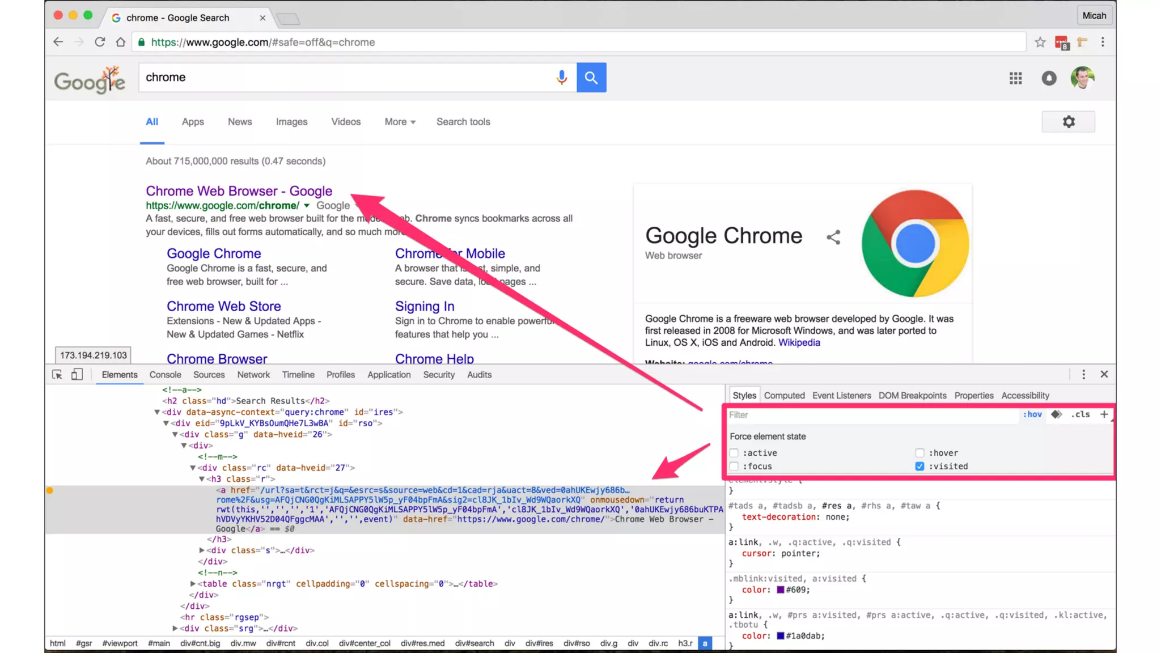Viewport: 1161px width, 653px height.
Task: Open the More search filter dropdown
Action: click(400, 122)
